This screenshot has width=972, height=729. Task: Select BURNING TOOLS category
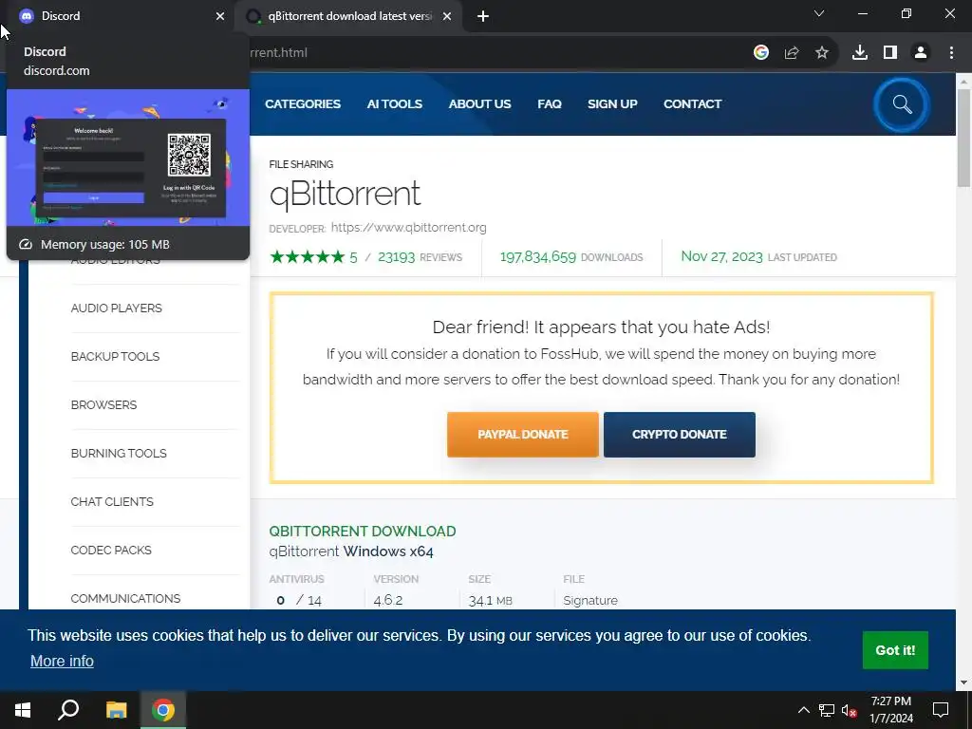pyautogui.click(x=119, y=453)
